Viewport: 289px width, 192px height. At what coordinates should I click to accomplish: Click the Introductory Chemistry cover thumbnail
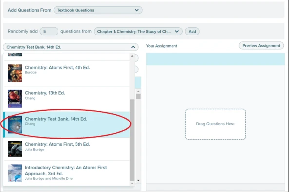[15, 173]
